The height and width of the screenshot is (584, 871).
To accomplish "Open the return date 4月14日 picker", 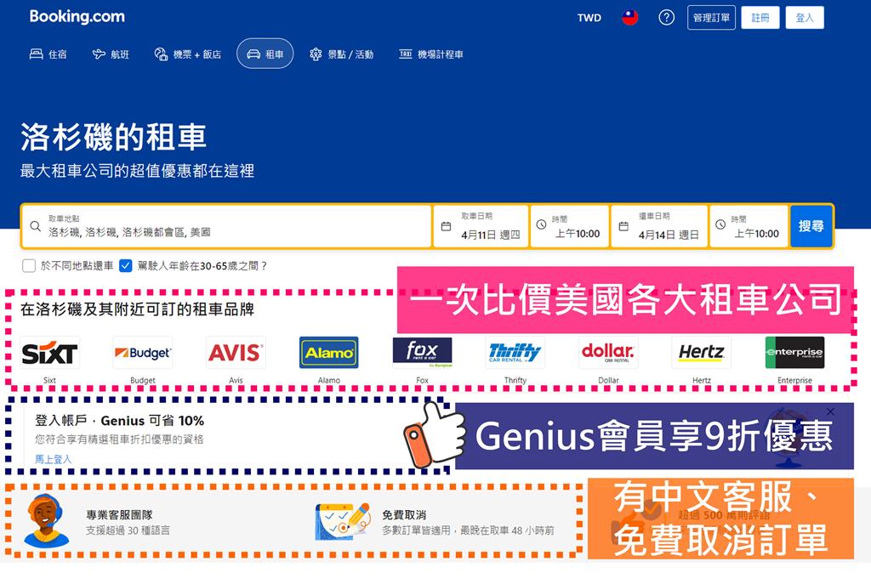I will click(659, 226).
